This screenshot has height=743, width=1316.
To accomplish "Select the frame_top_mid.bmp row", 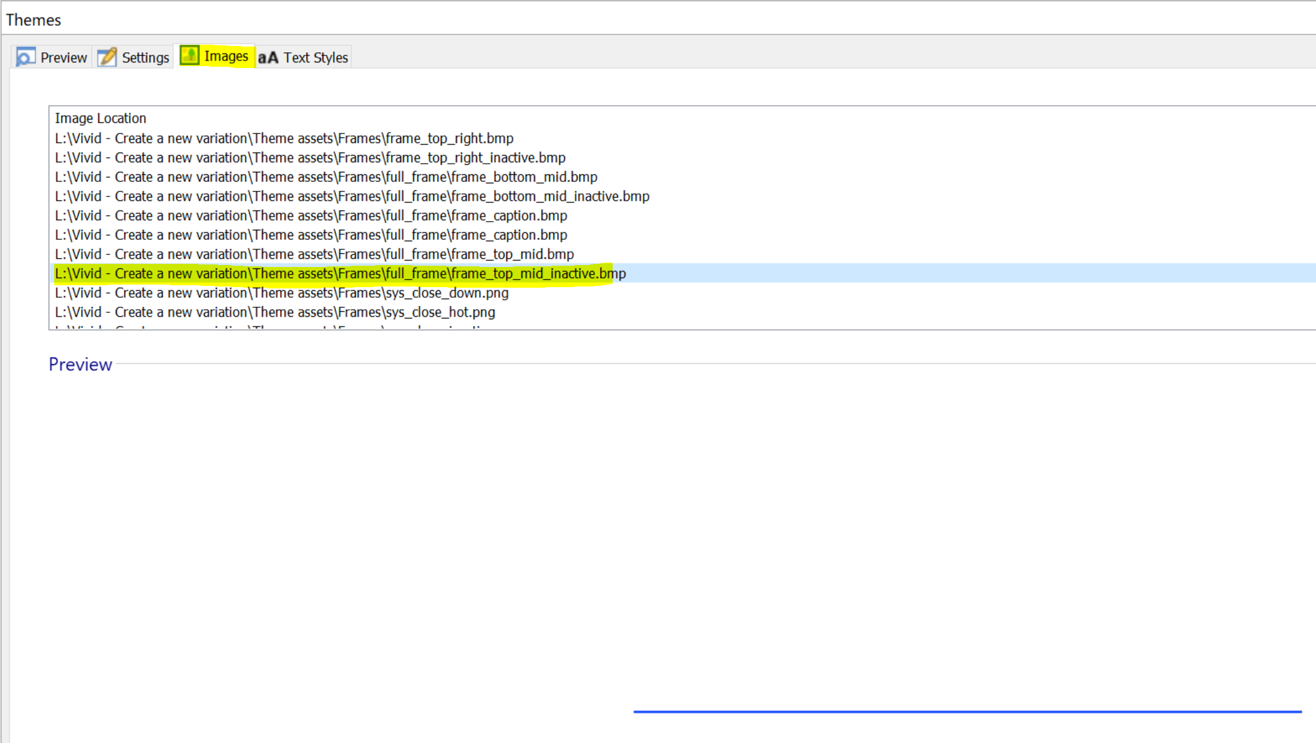I will click(683, 254).
